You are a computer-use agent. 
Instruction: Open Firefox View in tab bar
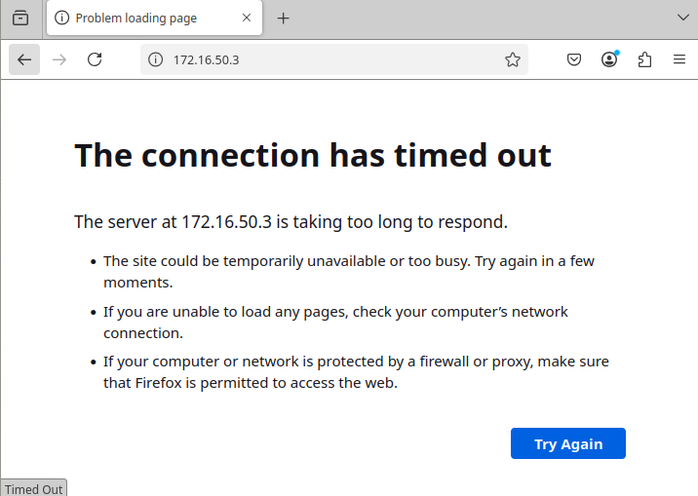[x=20, y=18]
